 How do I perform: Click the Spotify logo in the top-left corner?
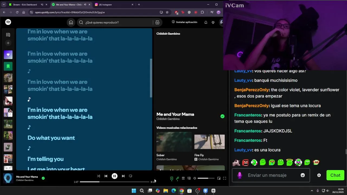(8, 22)
